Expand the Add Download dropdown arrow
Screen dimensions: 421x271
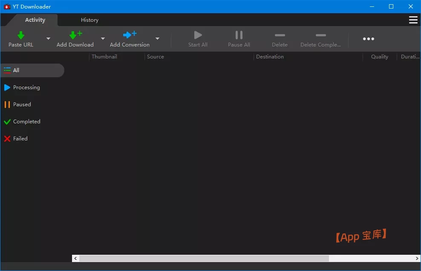coord(103,39)
